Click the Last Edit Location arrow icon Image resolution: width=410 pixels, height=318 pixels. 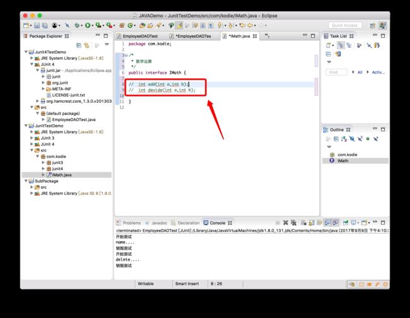click(242, 25)
